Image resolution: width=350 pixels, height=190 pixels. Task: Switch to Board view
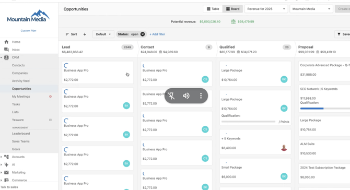pyautogui.click(x=233, y=9)
